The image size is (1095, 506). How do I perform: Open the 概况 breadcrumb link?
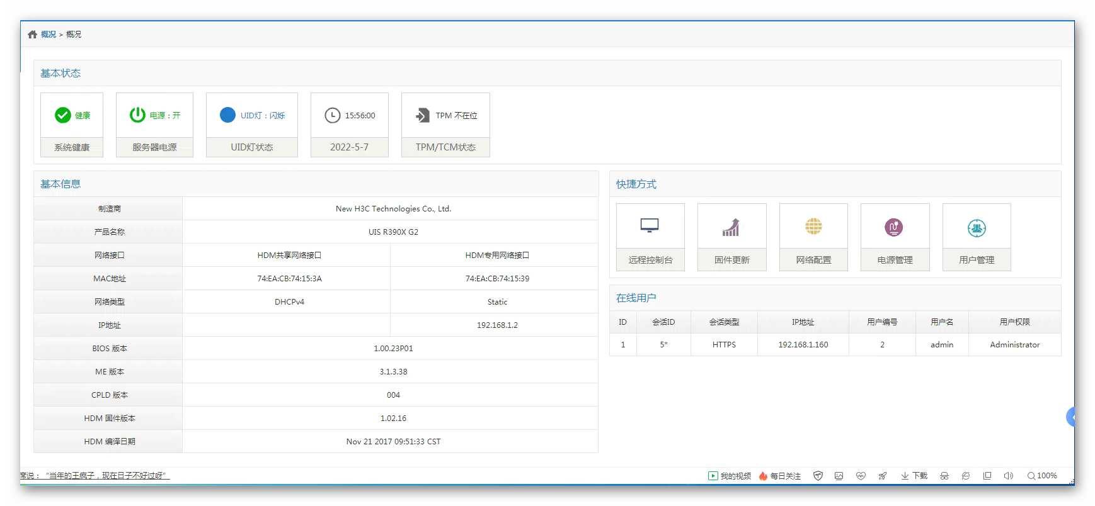coord(49,35)
